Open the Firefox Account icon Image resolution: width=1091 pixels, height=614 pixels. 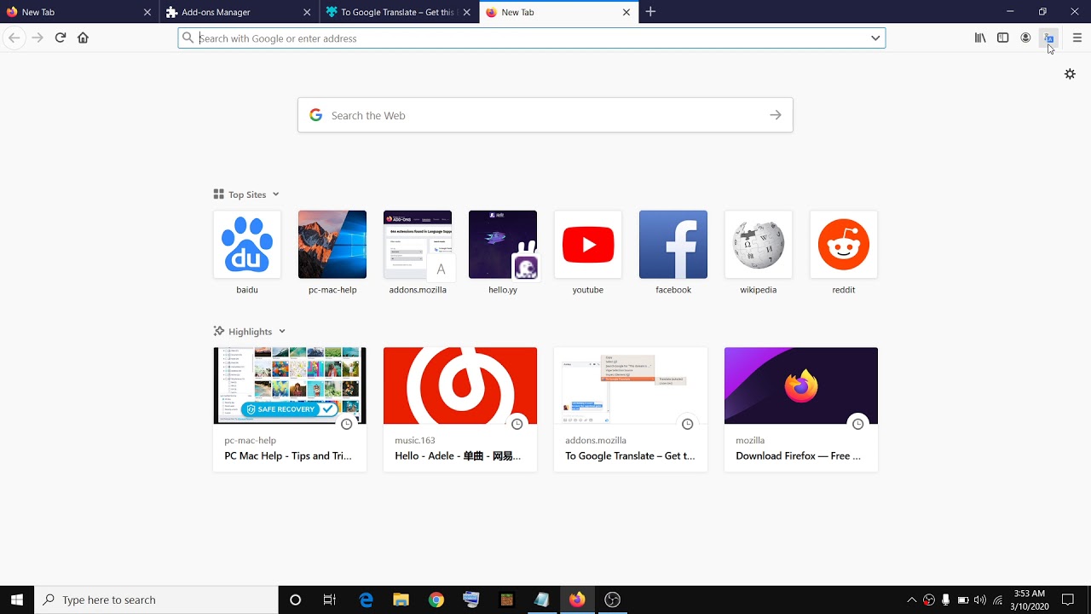tap(1025, 38)
